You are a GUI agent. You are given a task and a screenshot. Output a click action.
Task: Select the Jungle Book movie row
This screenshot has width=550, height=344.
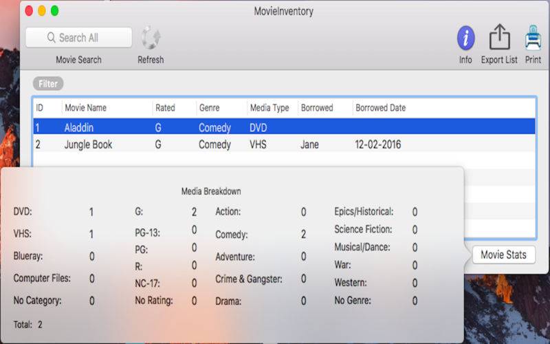pyautogui.click(x=284, y=144)
